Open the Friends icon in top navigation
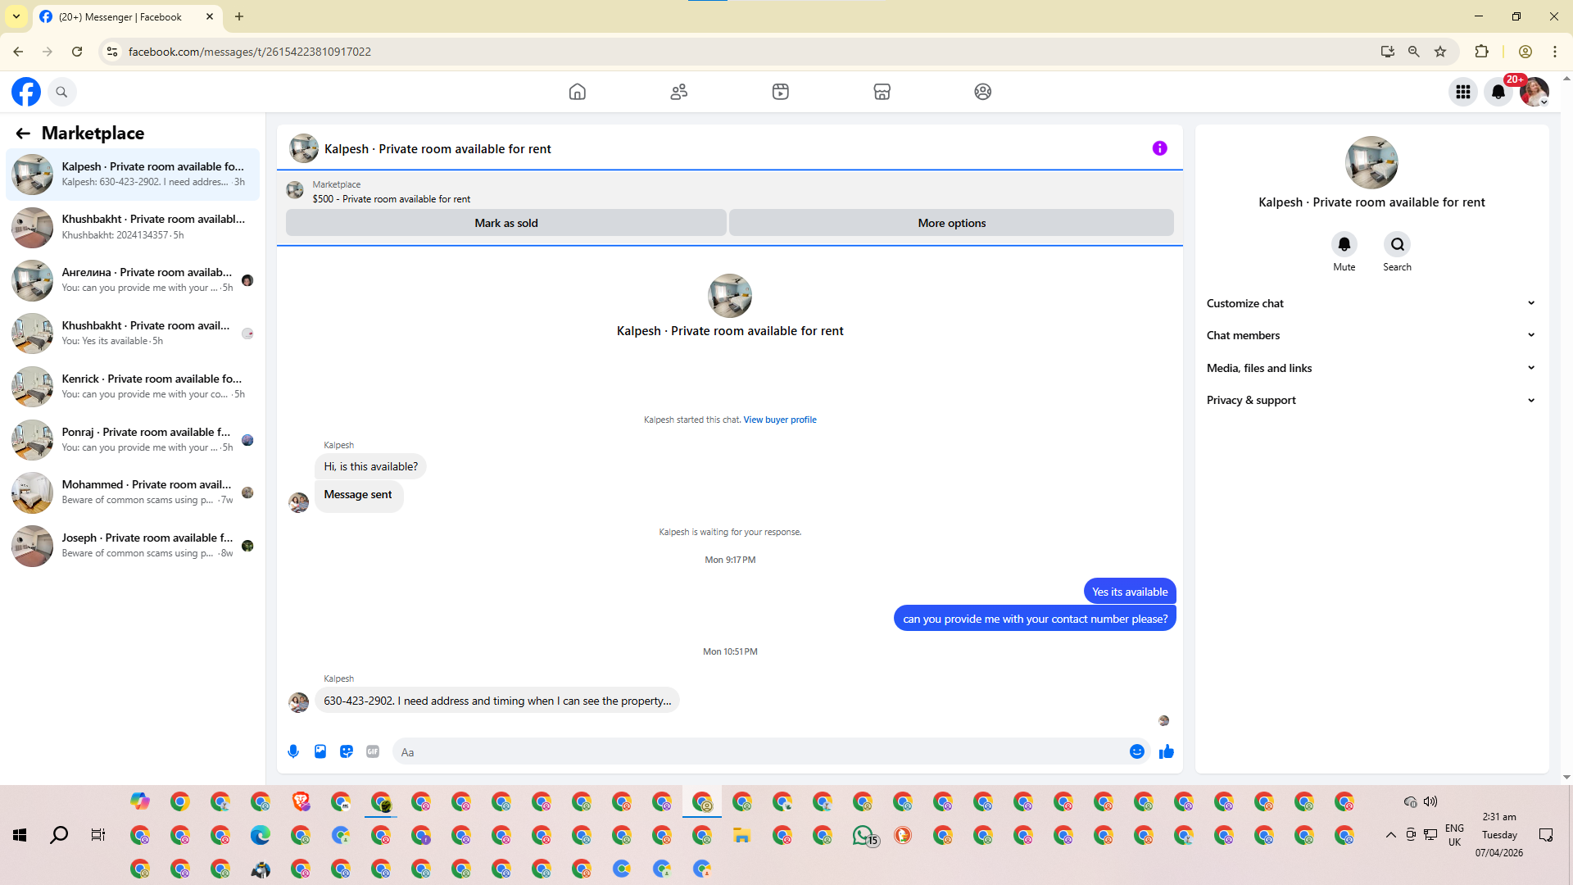This screenshot has height=885, width=1573. tap(679, 92)
